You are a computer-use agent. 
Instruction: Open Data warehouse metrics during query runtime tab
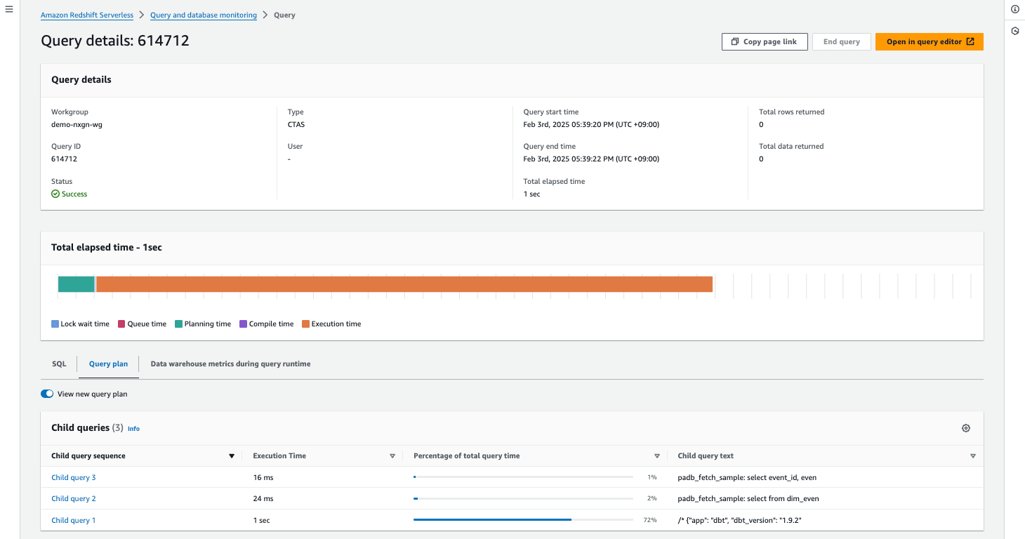tap(230, 364)
